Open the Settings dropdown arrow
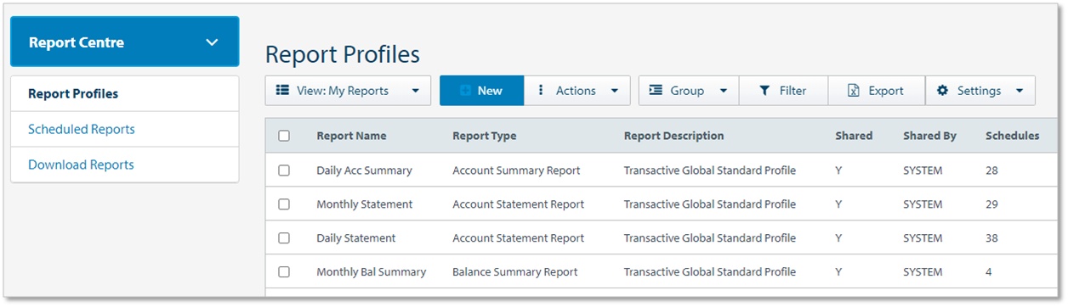 coord(1019,92)
